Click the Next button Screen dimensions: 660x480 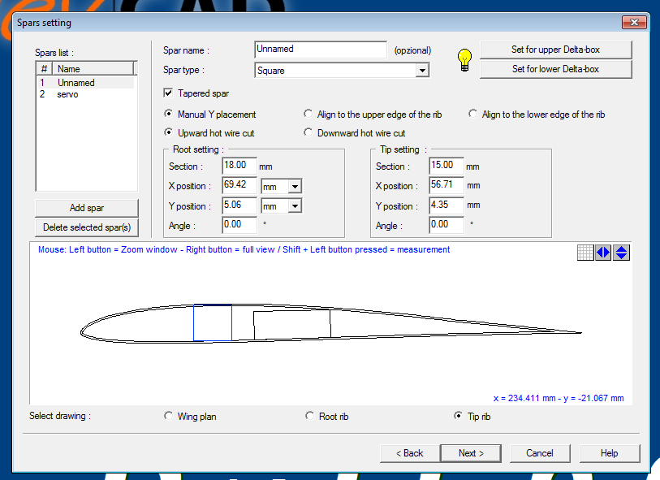[471, 453]
